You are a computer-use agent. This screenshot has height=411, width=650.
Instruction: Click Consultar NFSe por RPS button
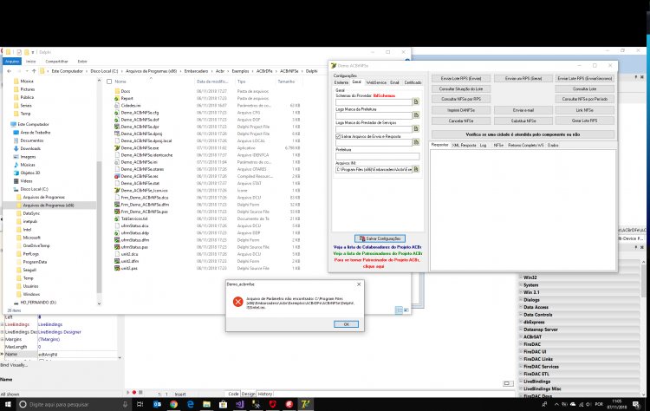coord(461,99)
